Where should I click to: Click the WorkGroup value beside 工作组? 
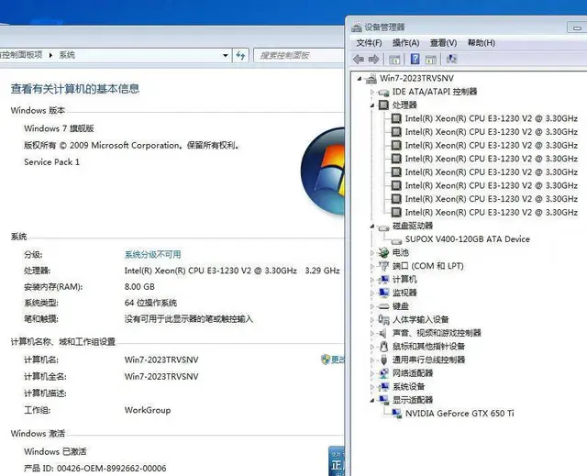point(148,410)
